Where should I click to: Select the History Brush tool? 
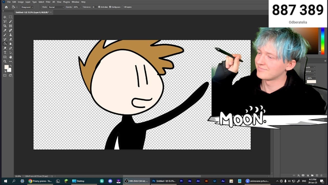tap(5, 39)
